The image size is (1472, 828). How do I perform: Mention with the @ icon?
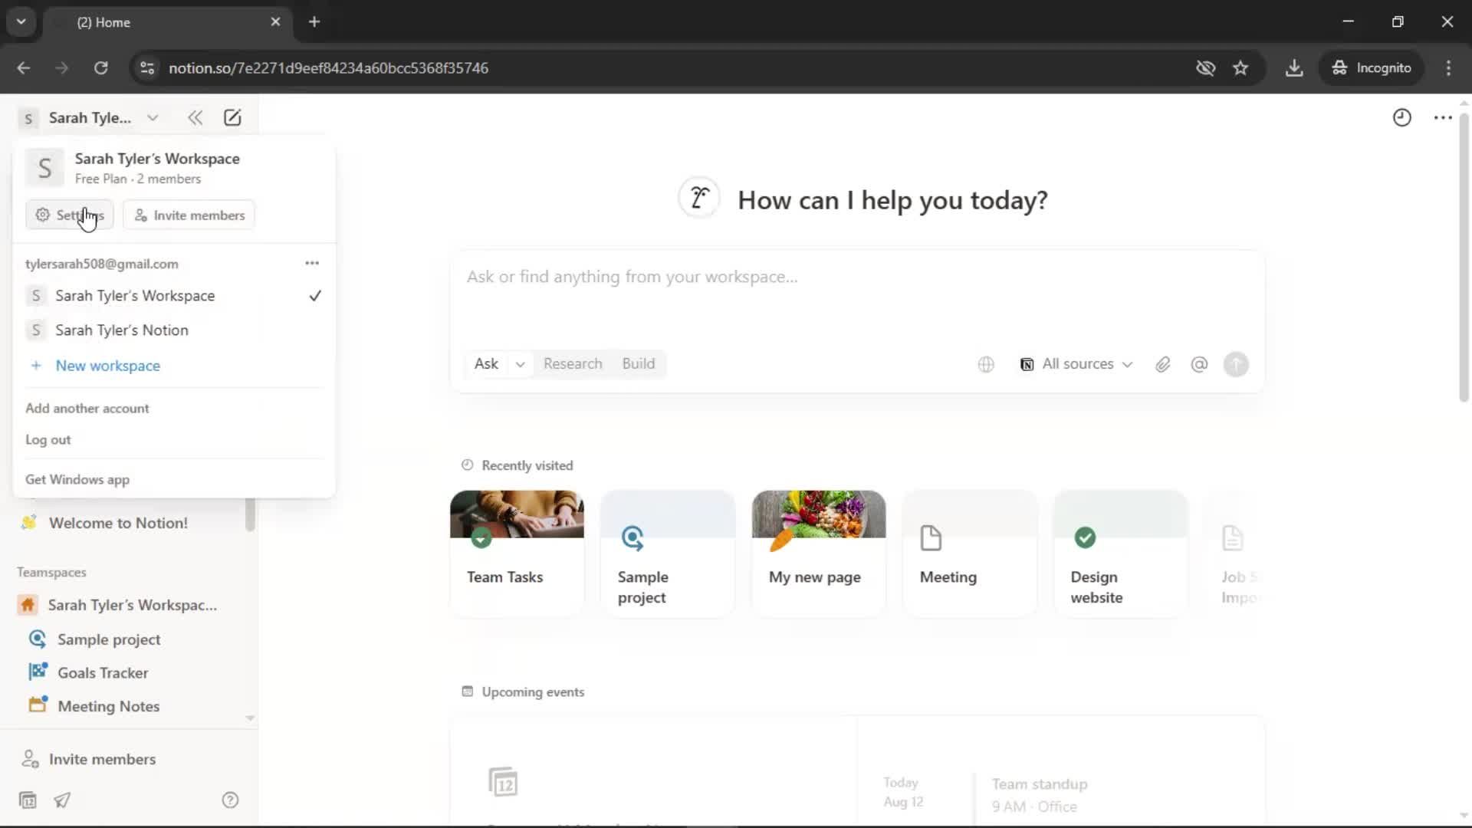[x=1199, y=364]
